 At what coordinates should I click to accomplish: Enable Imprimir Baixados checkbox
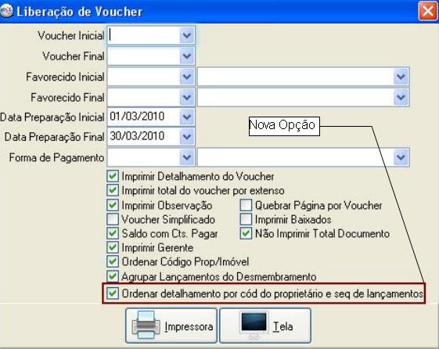tap(246, 219)
